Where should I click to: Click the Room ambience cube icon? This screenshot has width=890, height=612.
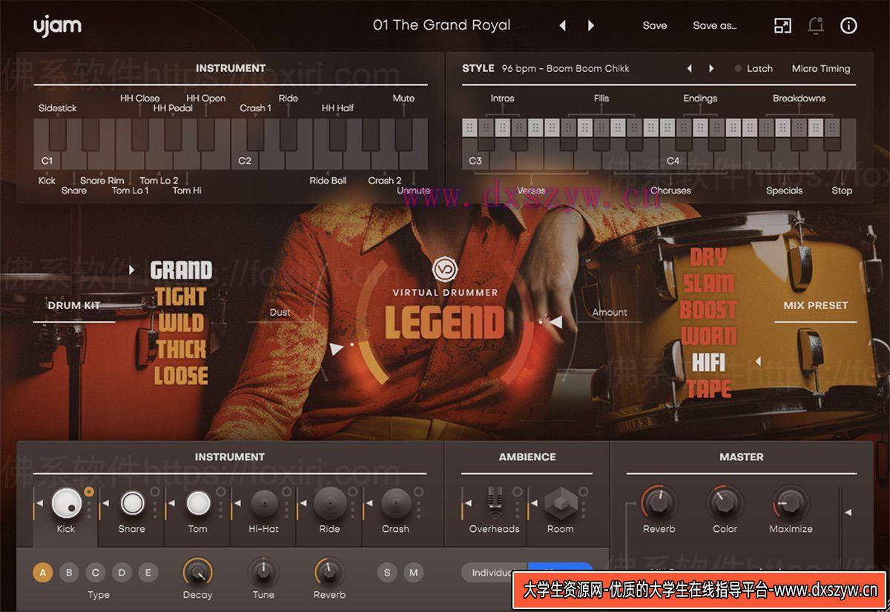(560, 504)
